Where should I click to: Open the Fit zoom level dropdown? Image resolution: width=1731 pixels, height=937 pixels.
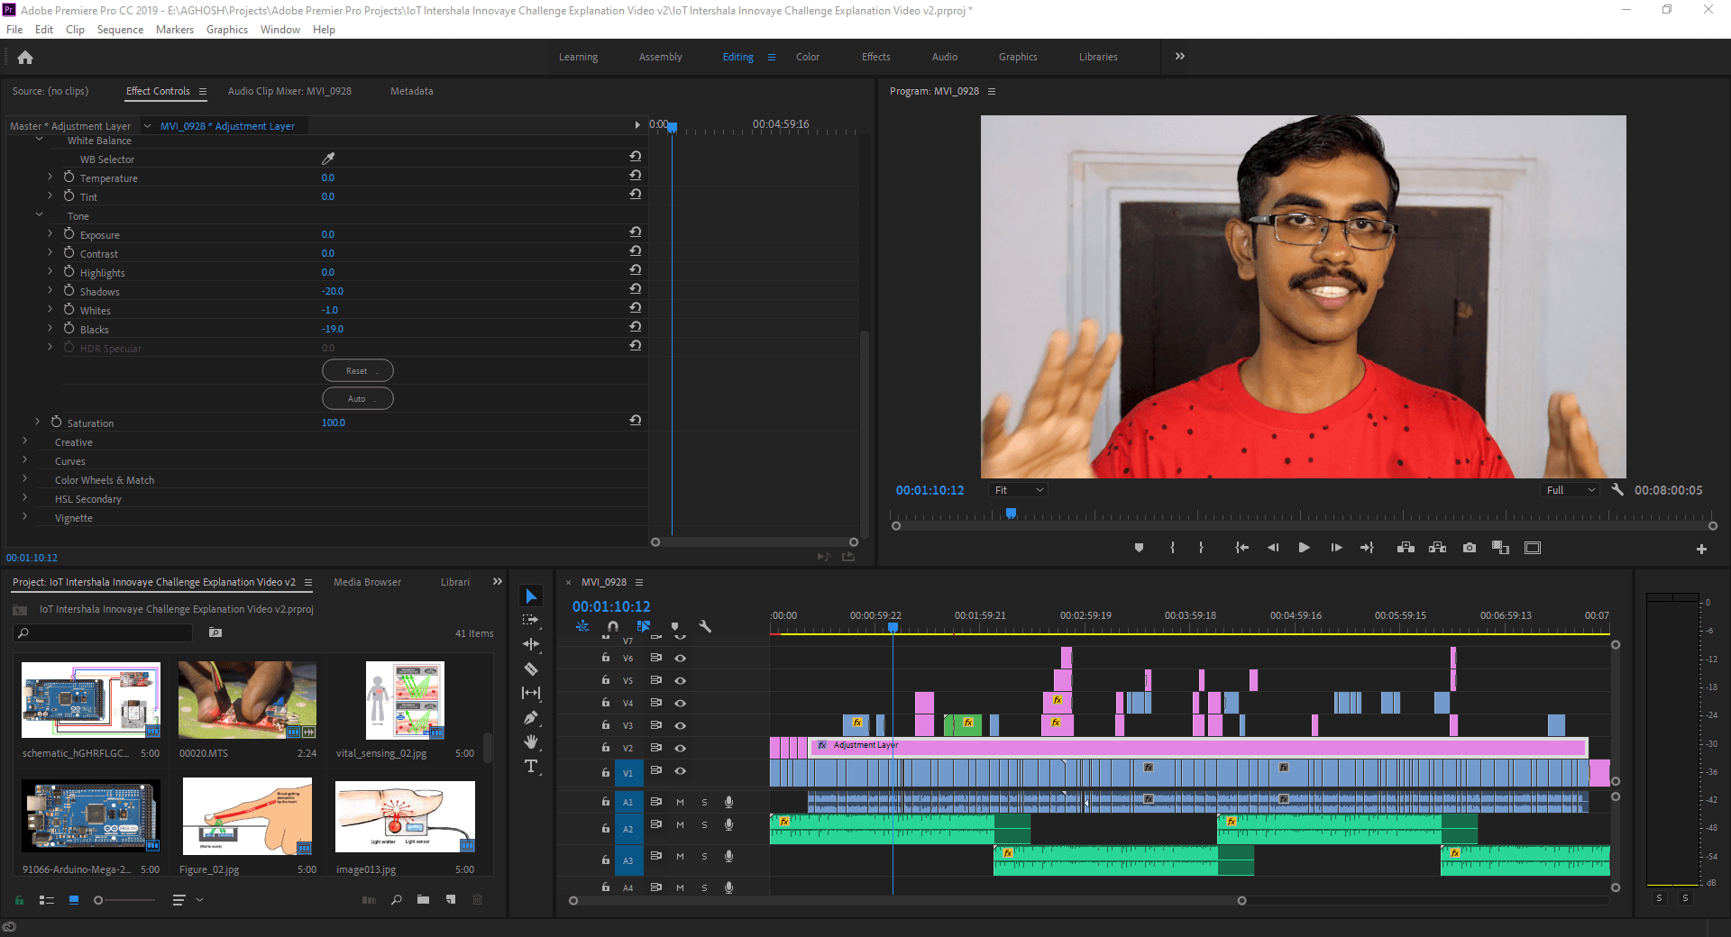(x=1017, y=489)
